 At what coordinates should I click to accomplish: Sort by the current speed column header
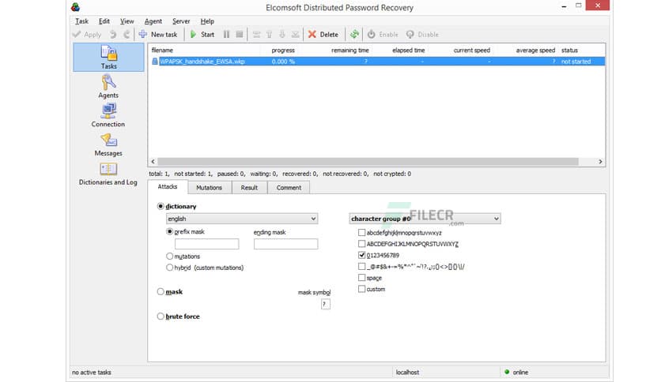[x=472, y=50]
